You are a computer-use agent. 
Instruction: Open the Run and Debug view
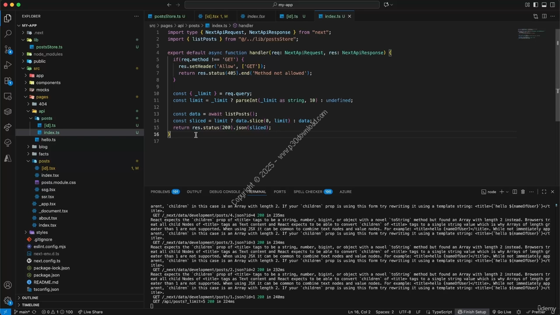coord(7,65)
